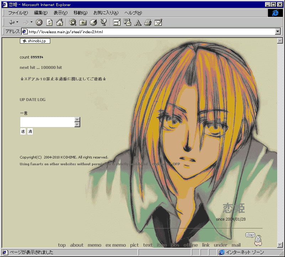Click the 消 clear button
This screenshot has height=257, width=285.
tap(30, 131)
